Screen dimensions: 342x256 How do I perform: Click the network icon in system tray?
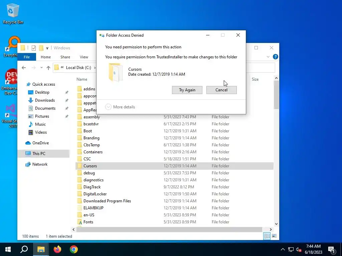click(x=291, y=249)
